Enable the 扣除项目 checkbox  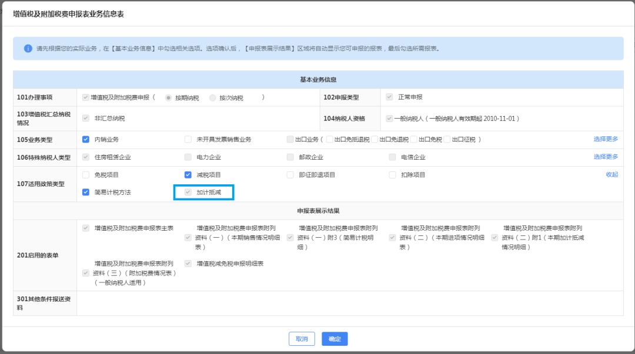pos(392,175)
